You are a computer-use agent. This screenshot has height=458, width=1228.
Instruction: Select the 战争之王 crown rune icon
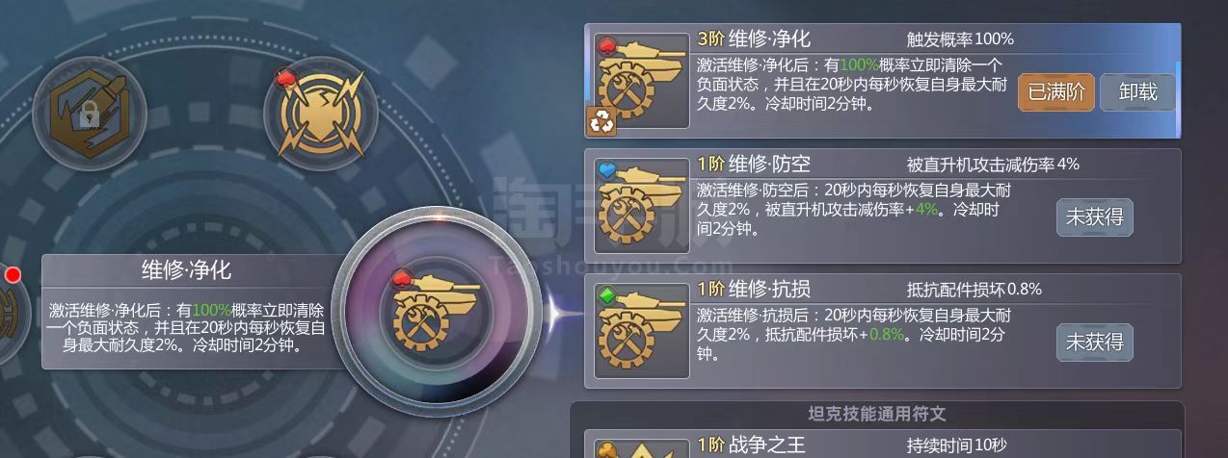tap(641, 447)
